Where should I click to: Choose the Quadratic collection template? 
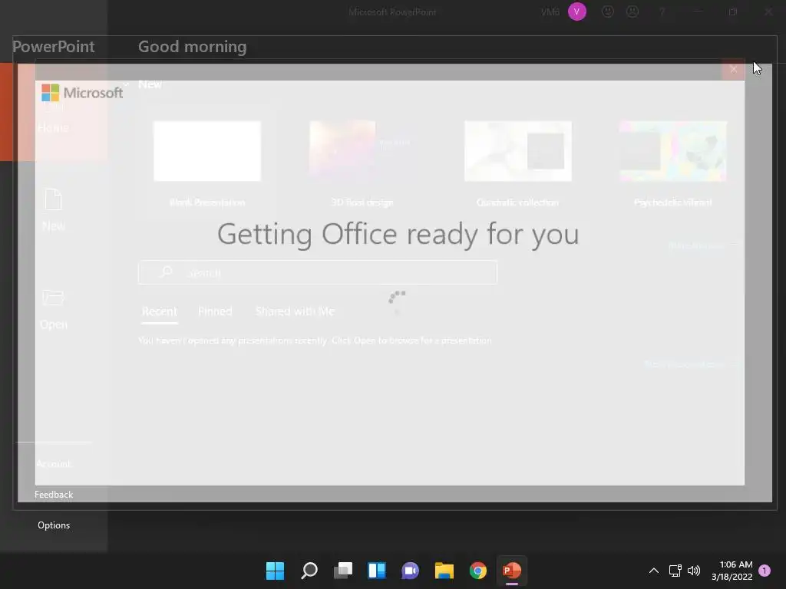[518, 151]
